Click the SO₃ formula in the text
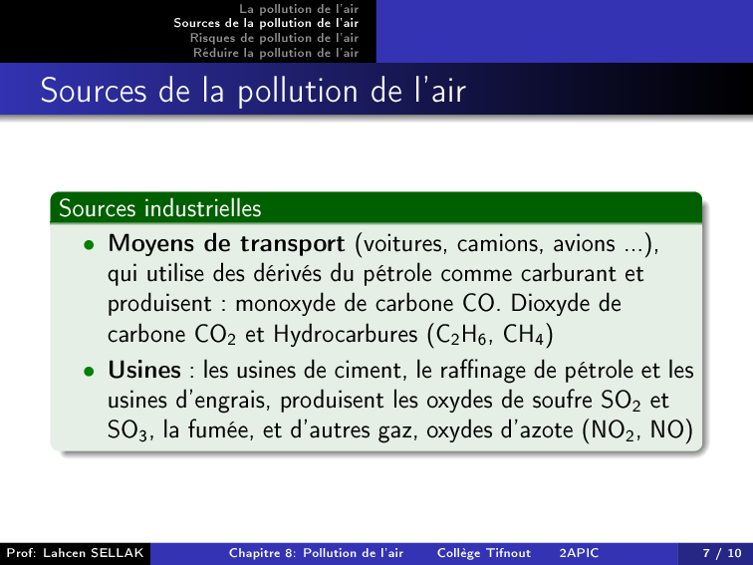Image resolution: width=753 pixels, height=565 pixels. [x=127, y=430]
